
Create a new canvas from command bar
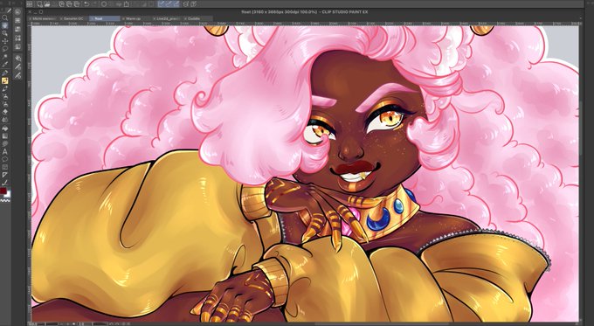tap(39, 4)
